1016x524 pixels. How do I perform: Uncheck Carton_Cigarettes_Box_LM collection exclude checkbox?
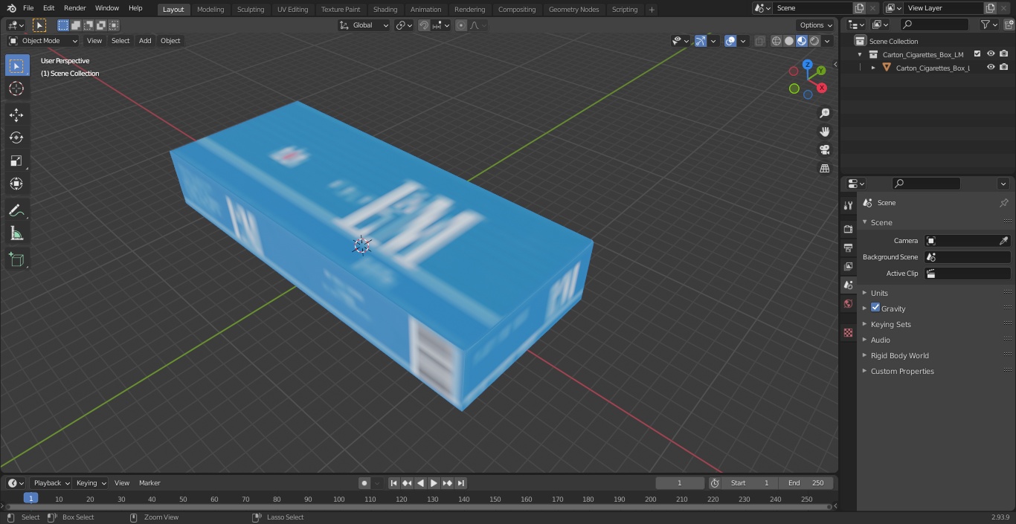[x=977, y=54]
